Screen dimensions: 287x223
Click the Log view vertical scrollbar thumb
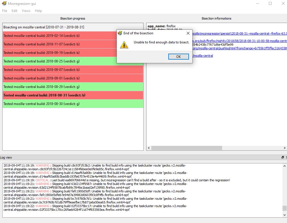pos(284,208)
